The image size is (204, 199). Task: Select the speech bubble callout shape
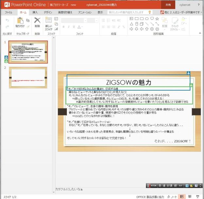coord(152,19)
